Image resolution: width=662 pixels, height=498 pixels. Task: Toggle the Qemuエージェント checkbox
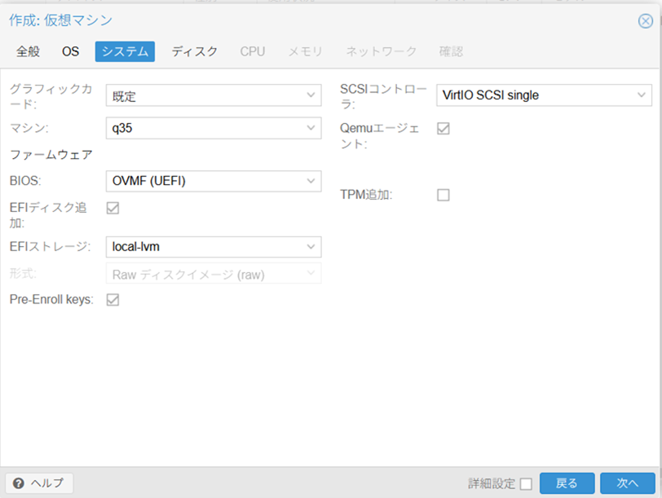coord(444,128)
